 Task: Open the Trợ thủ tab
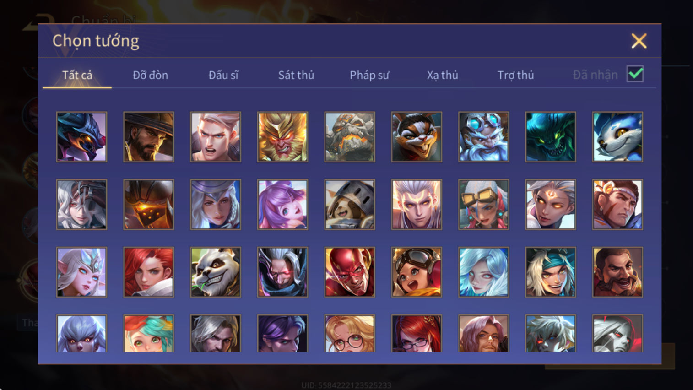(x=515, y=75)
